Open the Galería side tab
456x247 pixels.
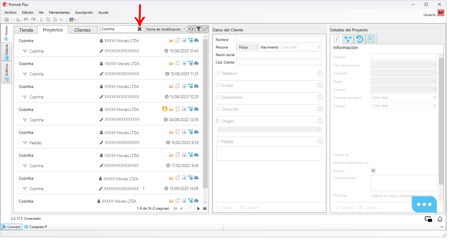[6, 52]
